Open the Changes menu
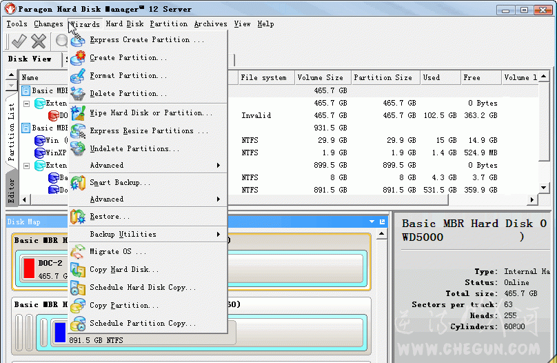The image size is (557, 363). [x=48, y=24]
